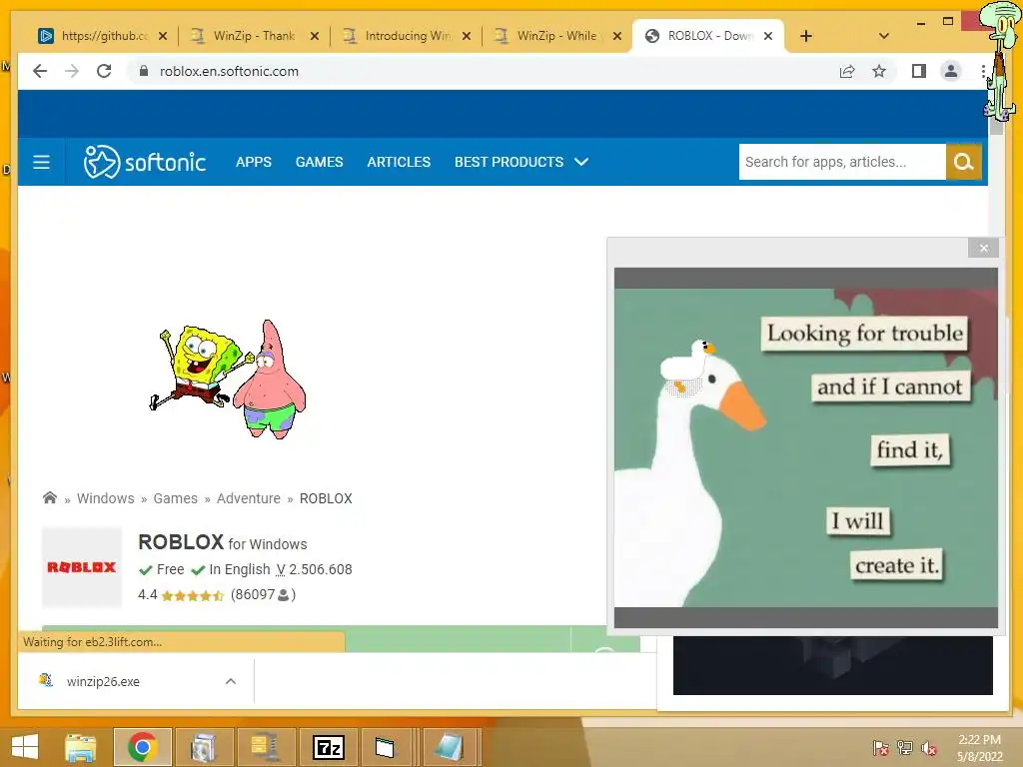Close the WinZip - While tab
The width and height of the screenshot is (1023, 767).
pyautogui.click(x=617, y=36)
